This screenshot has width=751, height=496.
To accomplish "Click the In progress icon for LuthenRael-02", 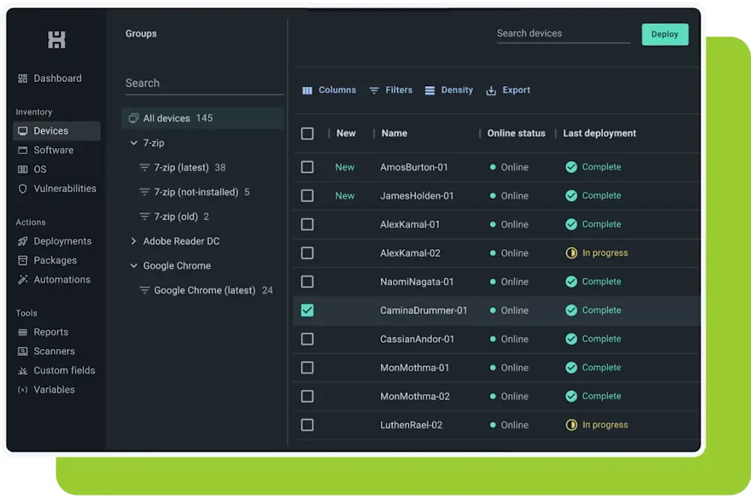I will 571,425.
